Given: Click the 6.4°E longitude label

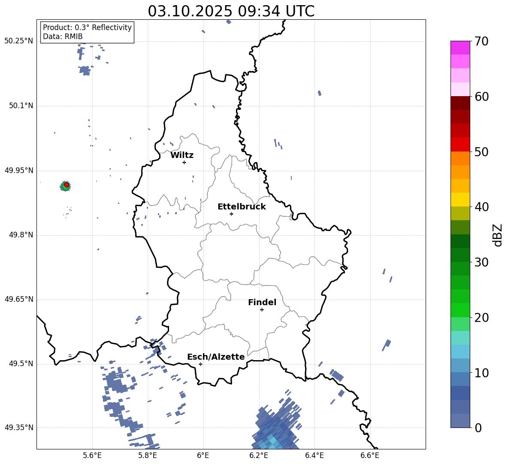Looking at the screenshot, I should (x=314, y=455).
